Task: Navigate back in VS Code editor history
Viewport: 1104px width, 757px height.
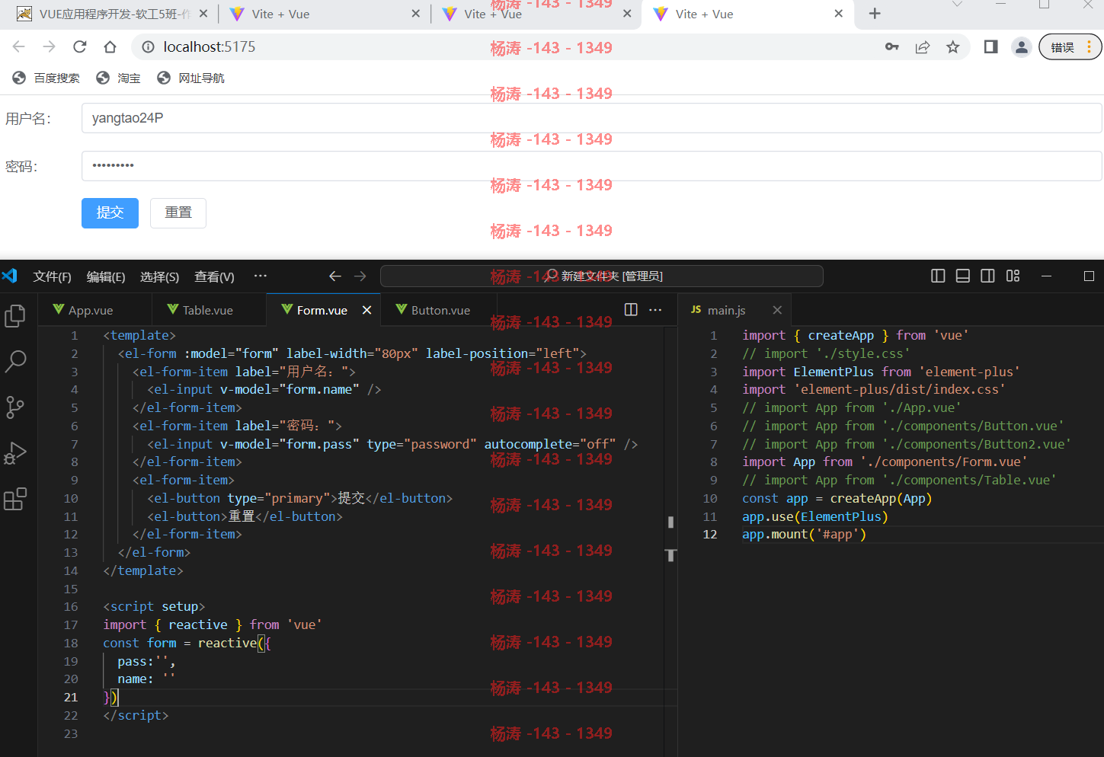Action: pyautogui.click(x=334, y=276)
